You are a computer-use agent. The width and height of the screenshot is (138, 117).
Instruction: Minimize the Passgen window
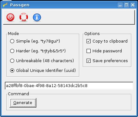[x=120, y=5]
